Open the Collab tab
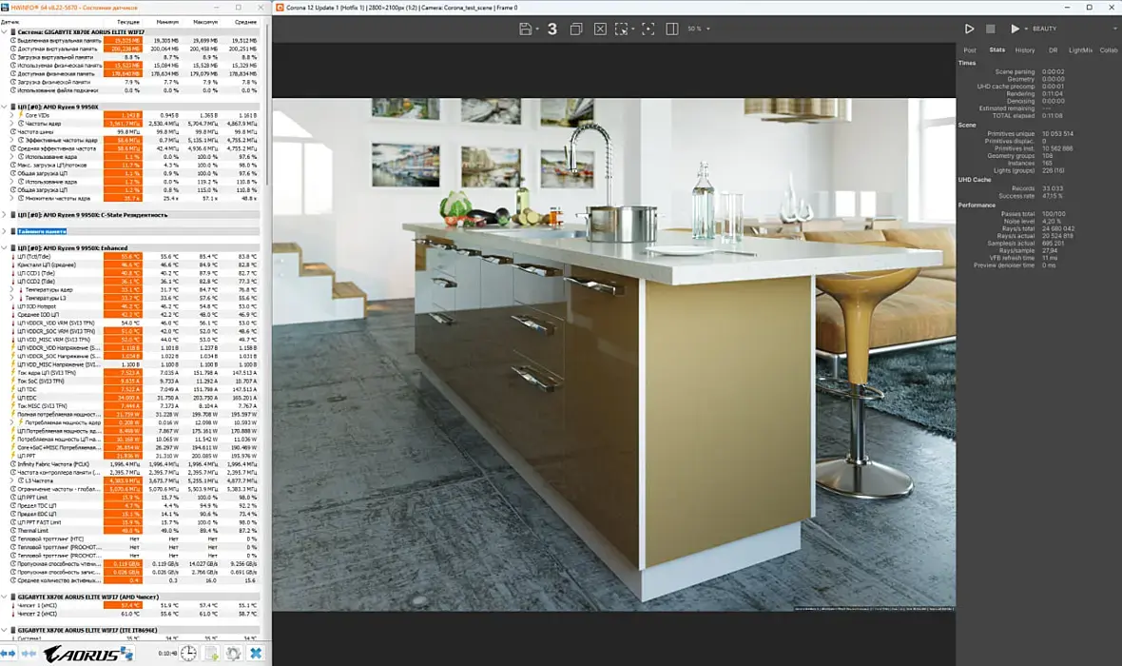1122x666 pixels. click(1109, 50)
